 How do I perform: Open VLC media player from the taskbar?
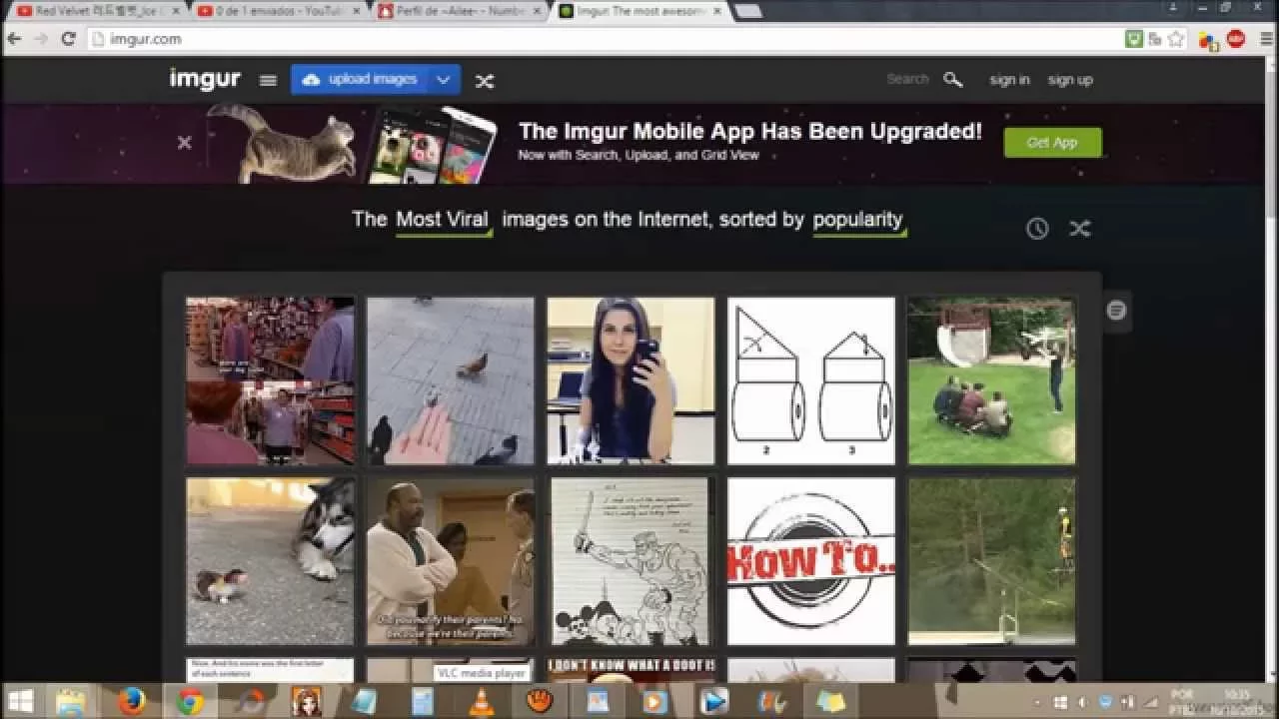481,701
